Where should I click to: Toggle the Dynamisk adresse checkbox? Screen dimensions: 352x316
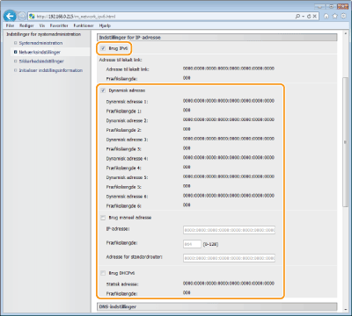pos(103,90)
